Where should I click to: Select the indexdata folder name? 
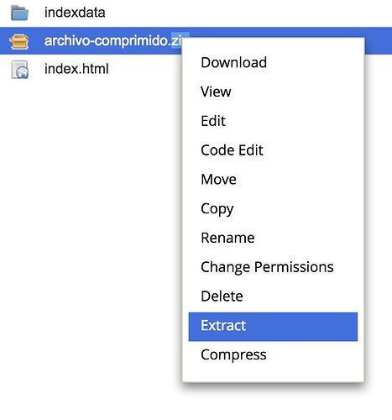[75, 13]
